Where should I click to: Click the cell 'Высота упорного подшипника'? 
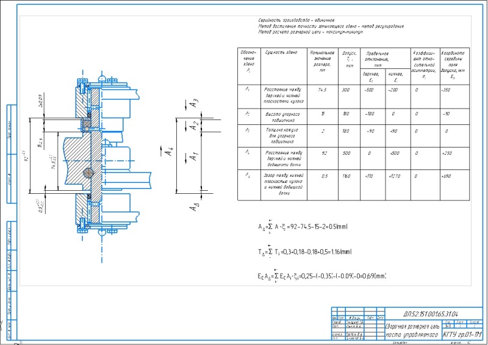point(283,117)
